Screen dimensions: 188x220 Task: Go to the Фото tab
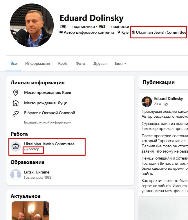80,63
